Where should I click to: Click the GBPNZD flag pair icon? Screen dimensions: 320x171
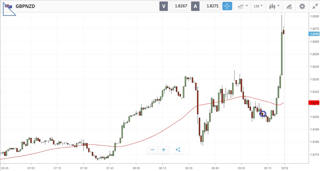pyautogui.click(x=8, y=6)
